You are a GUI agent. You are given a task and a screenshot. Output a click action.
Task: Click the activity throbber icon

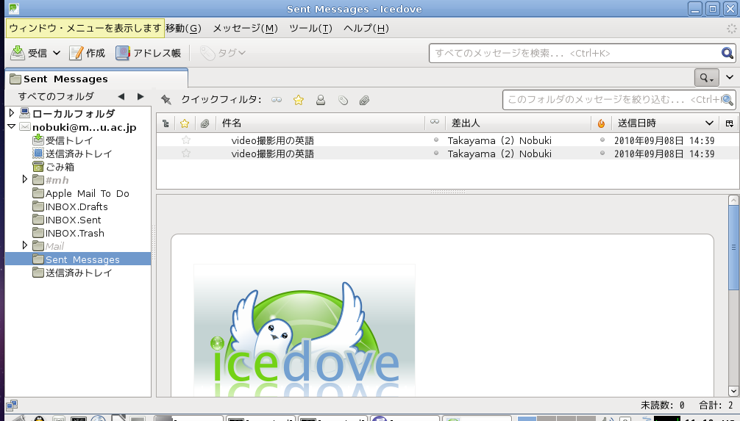731,29
